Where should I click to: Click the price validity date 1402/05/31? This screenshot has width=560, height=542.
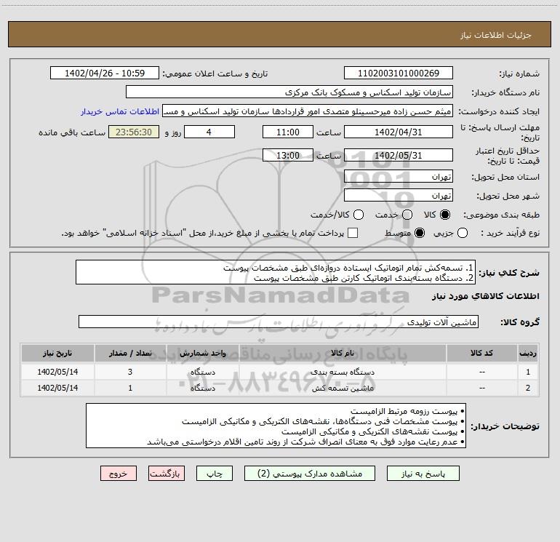click(x=399, y=155)
